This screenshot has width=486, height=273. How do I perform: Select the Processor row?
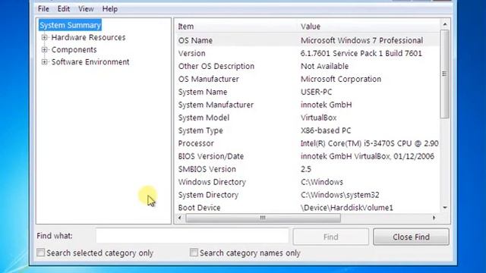pyautogui.click(x=308, y=143)
